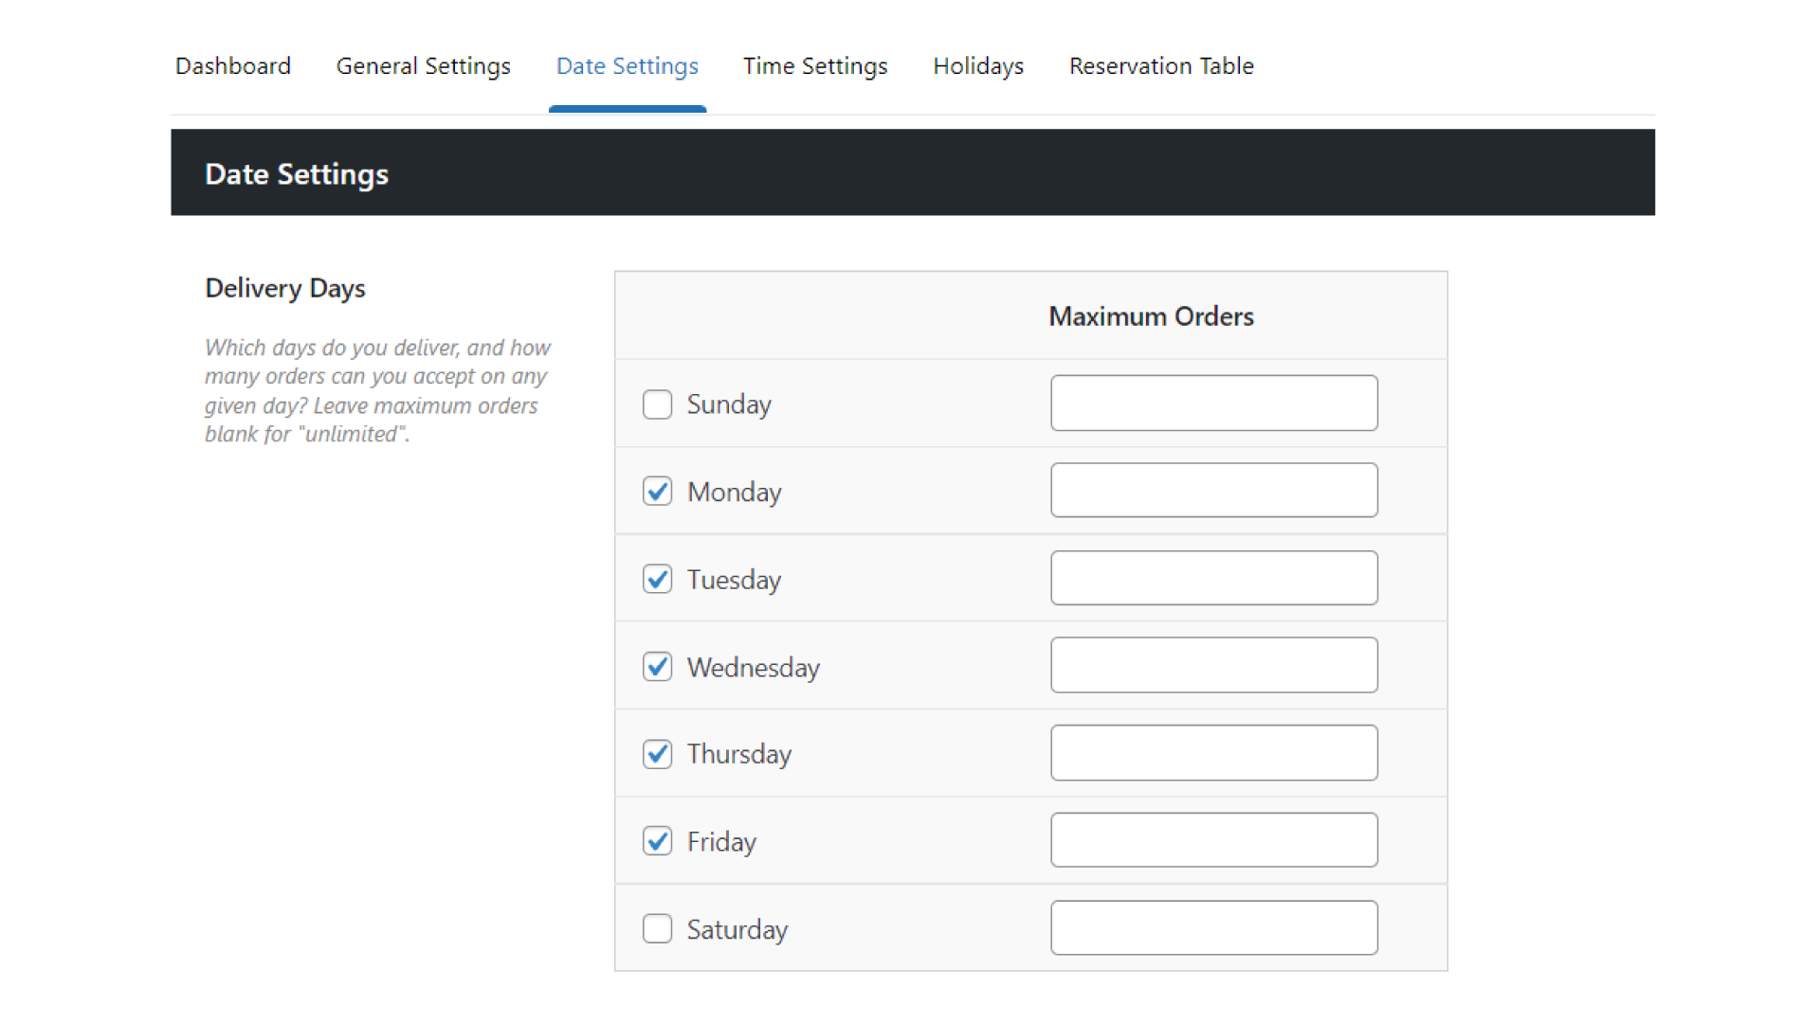The width and height of the screenshot is (1820, 1023).
Task: Check the Sunday delivery checkbox
Action: coord(658,404)
